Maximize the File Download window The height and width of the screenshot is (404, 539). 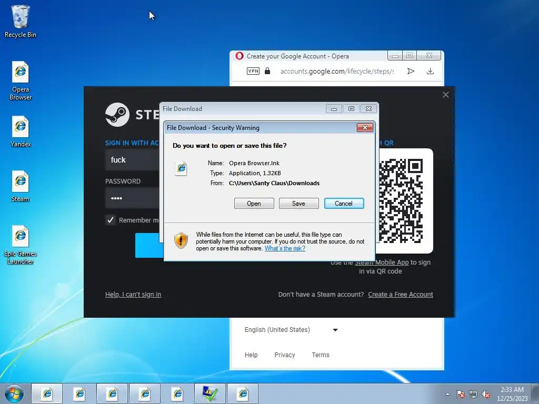click(351, 108)
